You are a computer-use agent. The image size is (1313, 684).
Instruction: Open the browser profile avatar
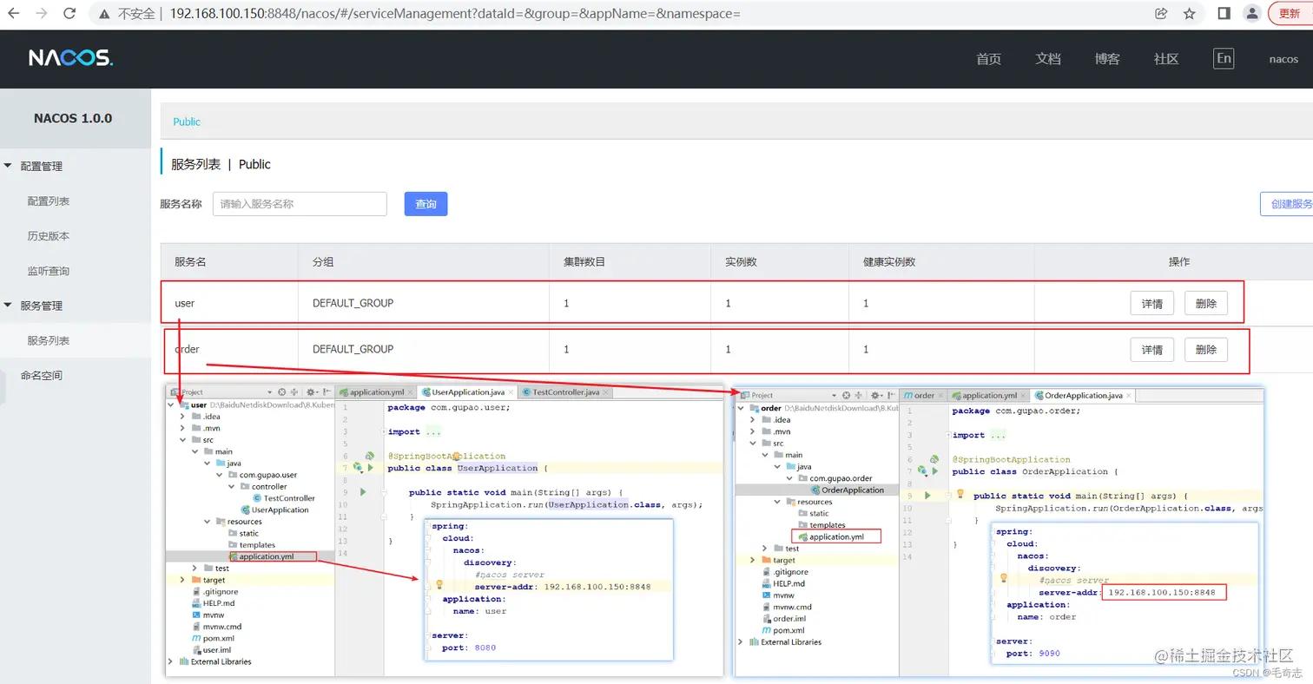pos(1252,14)
